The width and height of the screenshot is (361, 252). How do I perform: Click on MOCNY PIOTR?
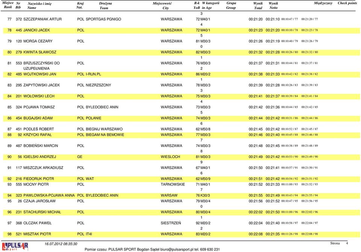[x=36, y=184]
